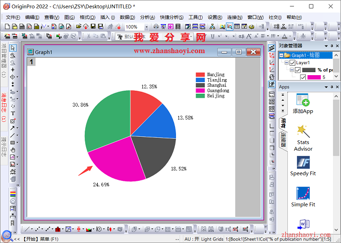The height and width of the screenshot is (243, 341).
Task: Open Object Manager panel menu arrow
Action: click(326, 46)
